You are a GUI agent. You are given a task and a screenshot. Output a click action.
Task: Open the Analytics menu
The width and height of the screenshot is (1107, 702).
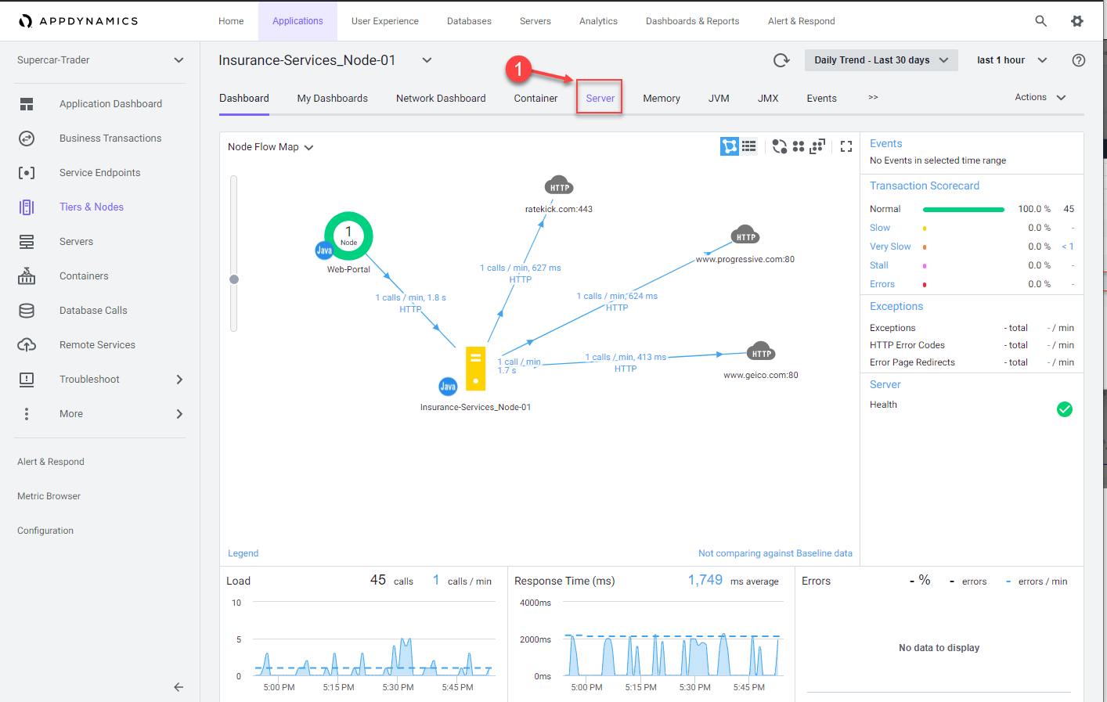coord(598,21)
